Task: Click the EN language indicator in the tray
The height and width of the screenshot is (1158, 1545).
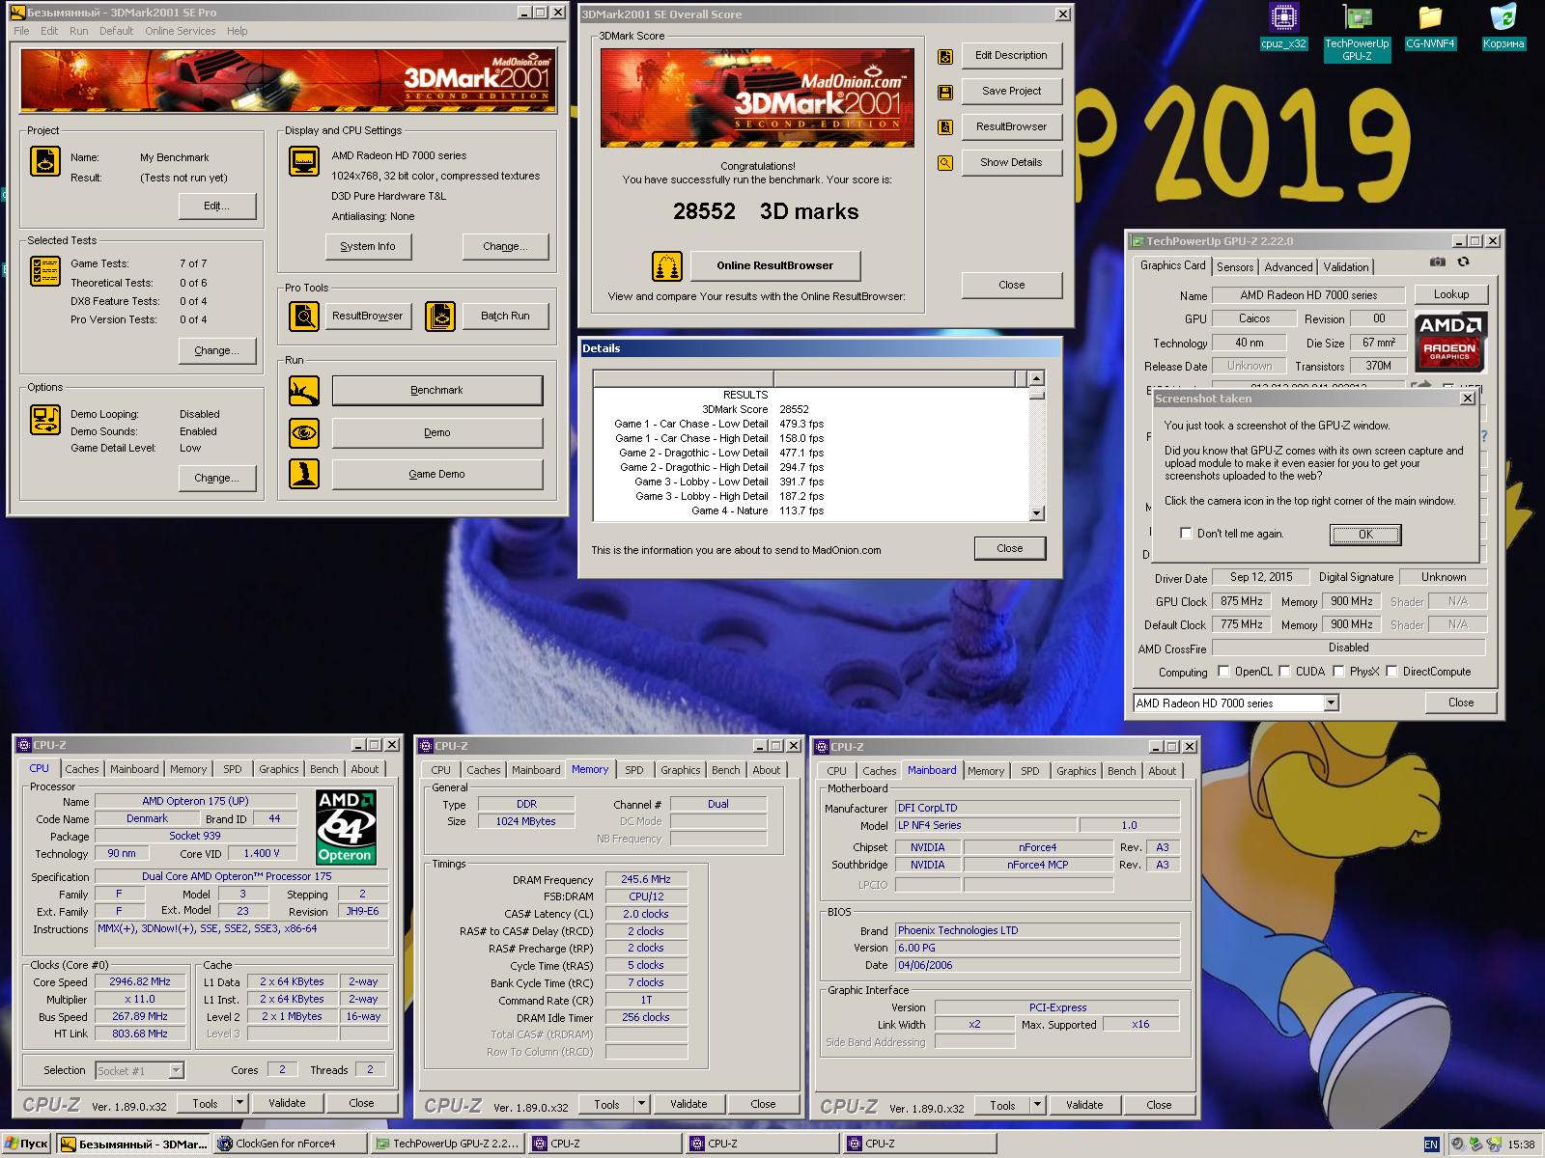Action: [x=1431, y=1144]
